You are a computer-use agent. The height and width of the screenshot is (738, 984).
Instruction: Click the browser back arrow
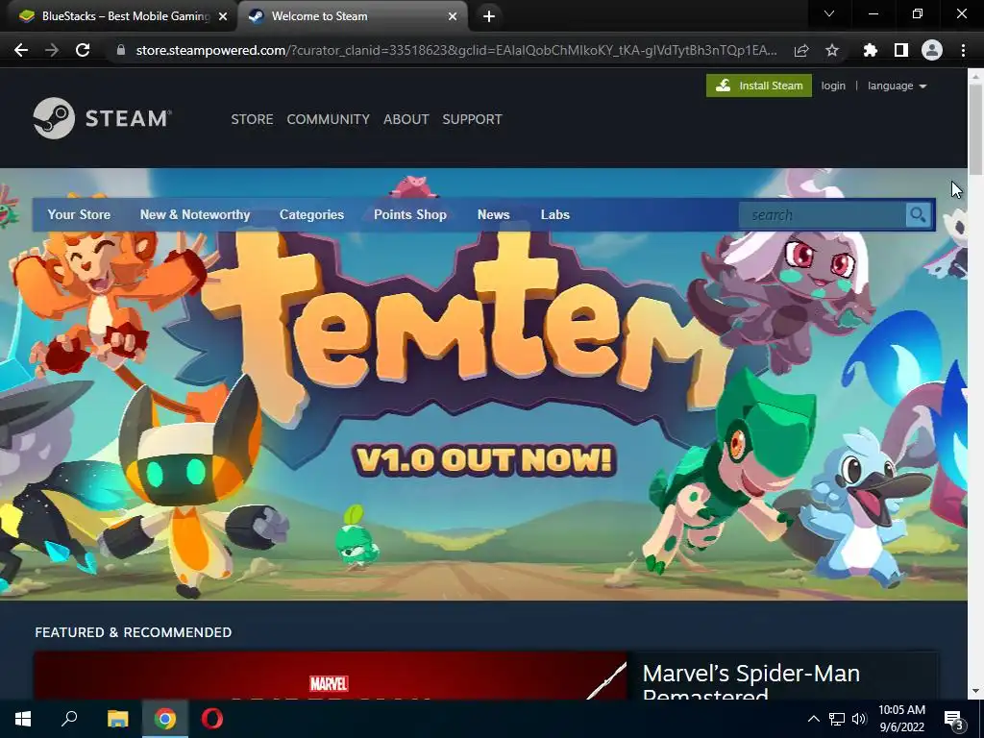[x=21, y=50]
